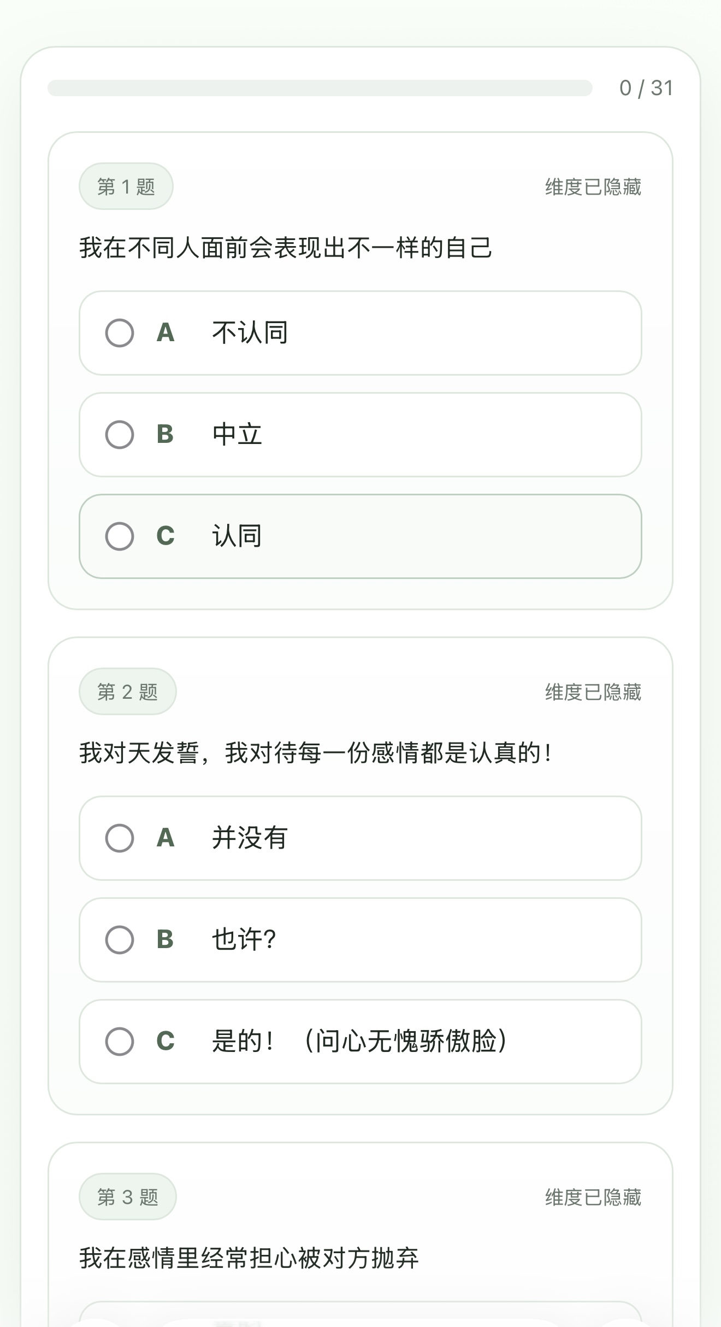Screen dimensions: 721x1327
Task: Click the 0 / 31 progress counter
Action: pyautogui.click(x=646, y=88)
